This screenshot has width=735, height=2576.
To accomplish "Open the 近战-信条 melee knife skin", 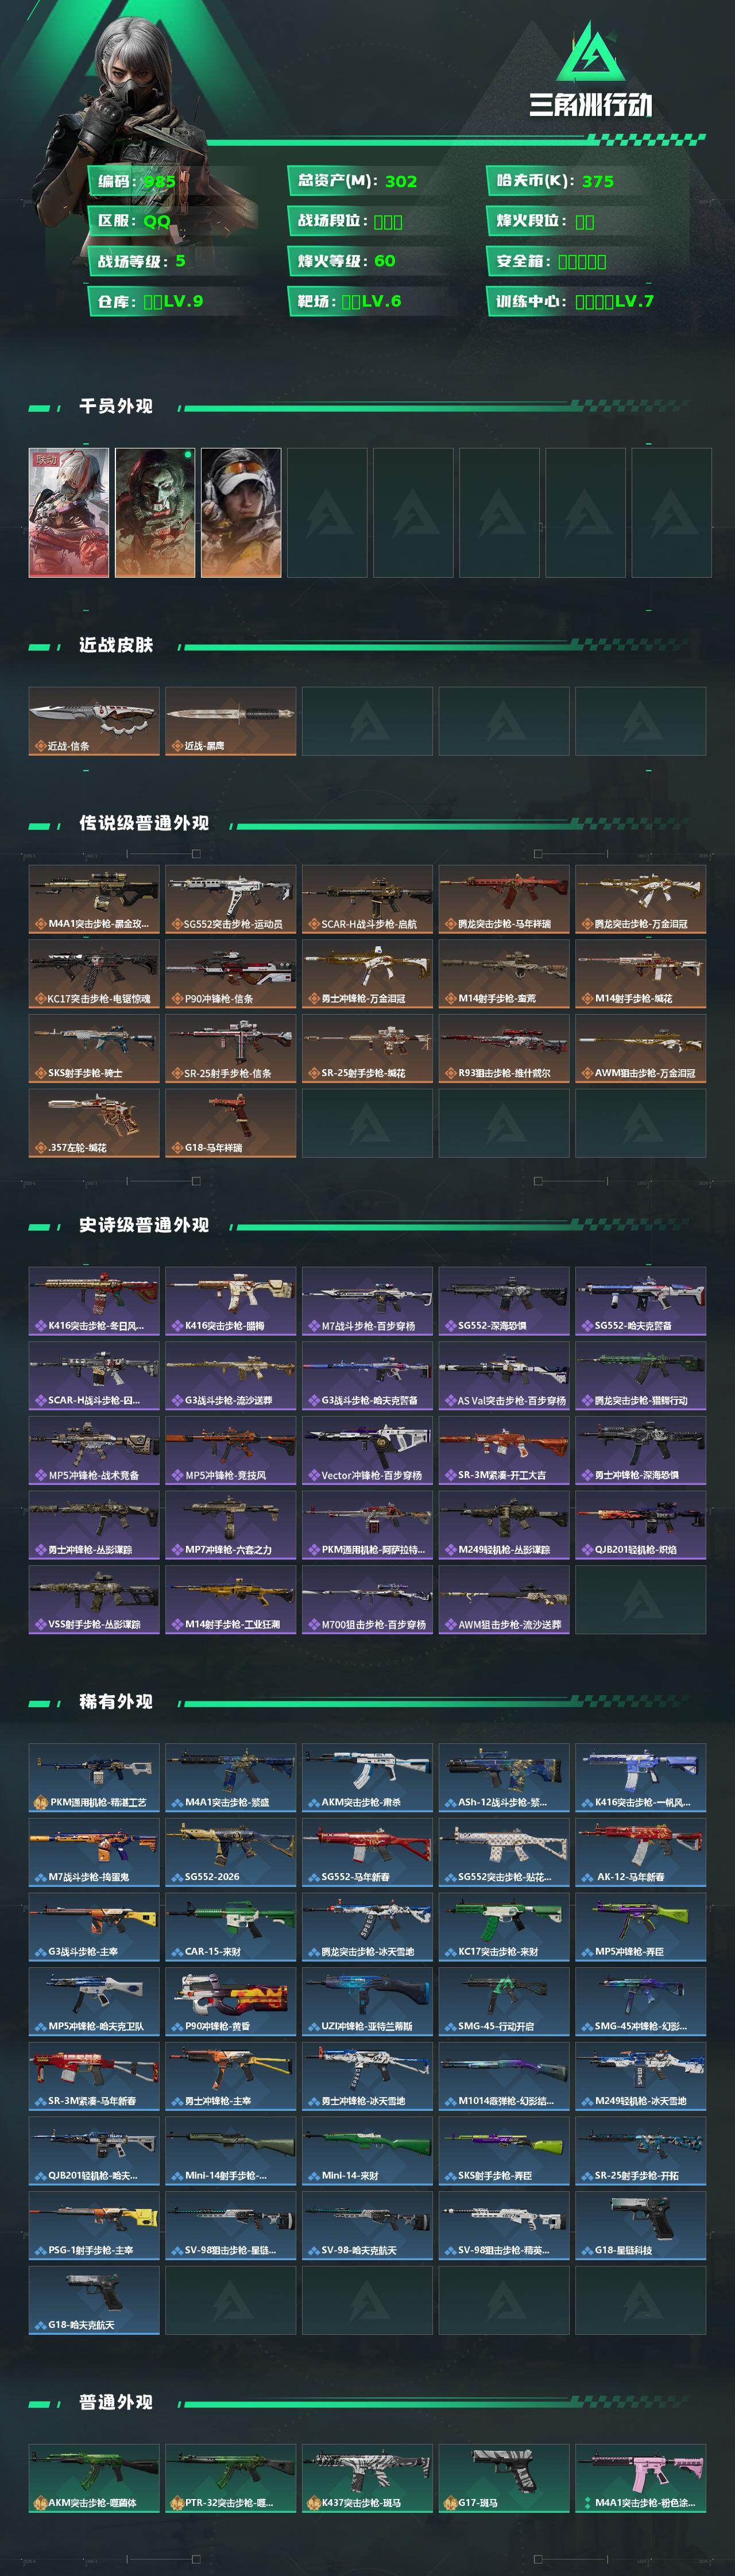I will [94, 721].
